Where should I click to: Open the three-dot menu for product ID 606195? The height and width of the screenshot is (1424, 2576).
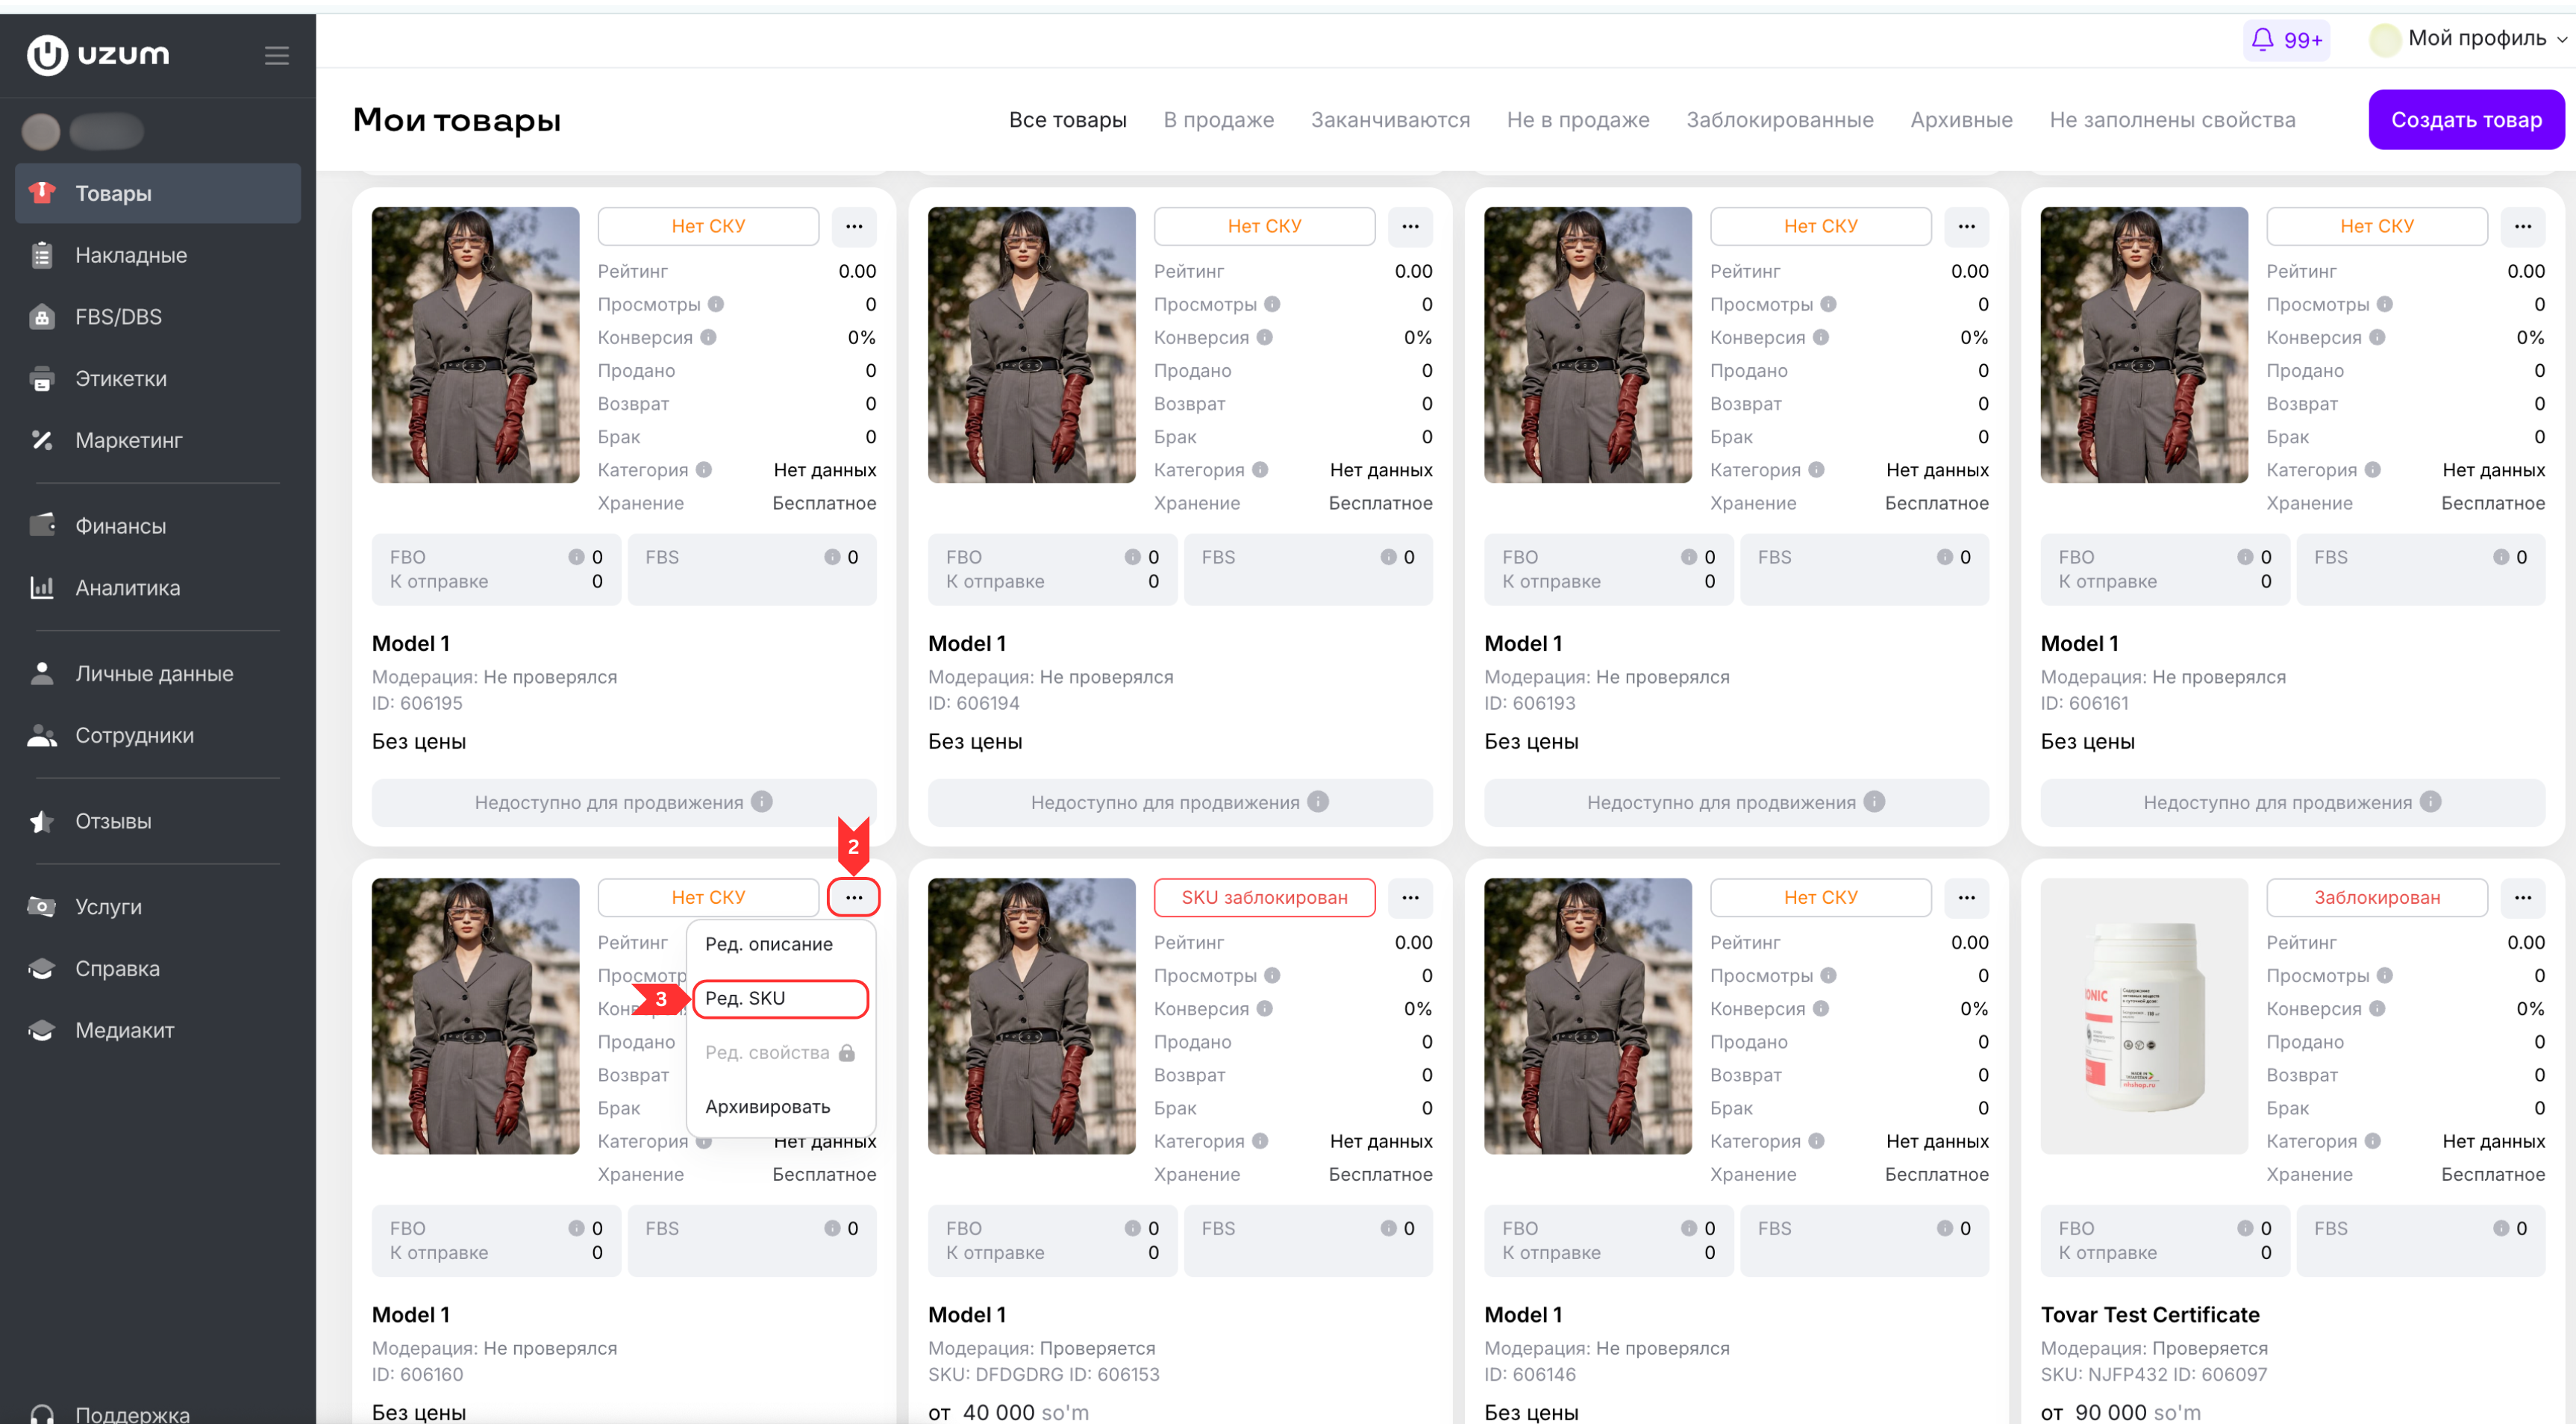coord(854,226)
